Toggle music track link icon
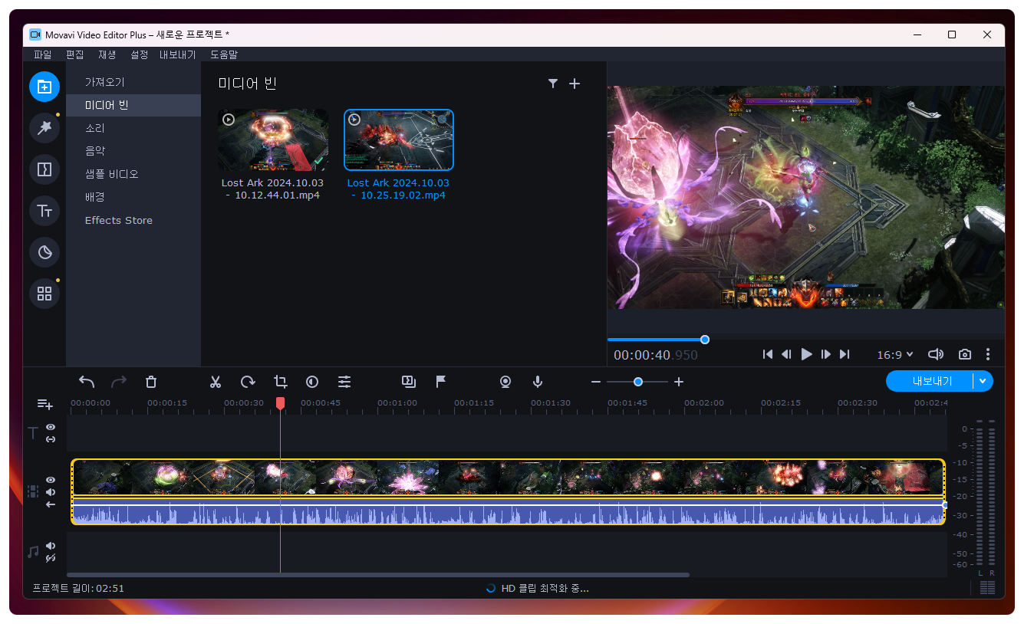1024x624 pixels. click(51, 558)
